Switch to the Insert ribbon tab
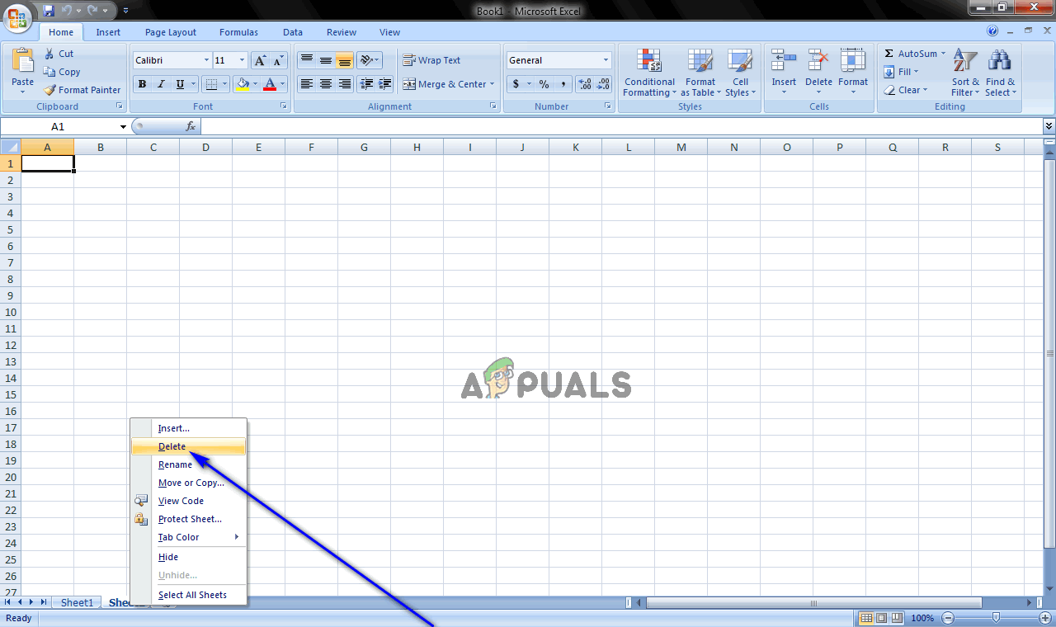 108,32
